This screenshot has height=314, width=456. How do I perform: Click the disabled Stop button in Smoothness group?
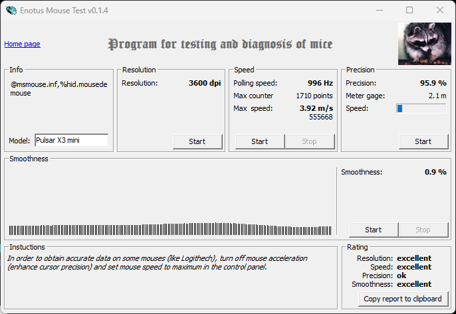(423, 230)
